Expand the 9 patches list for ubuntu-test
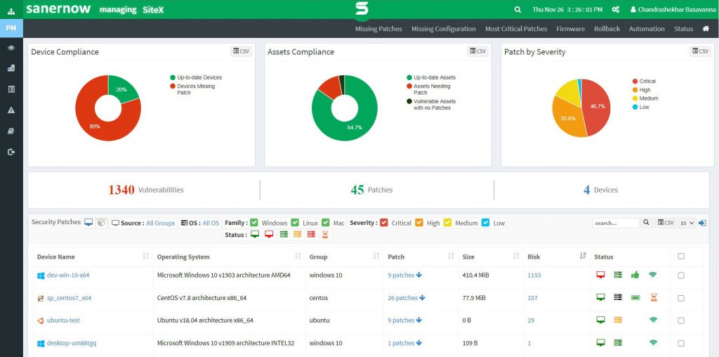719x357 pixels. [405, 320]
